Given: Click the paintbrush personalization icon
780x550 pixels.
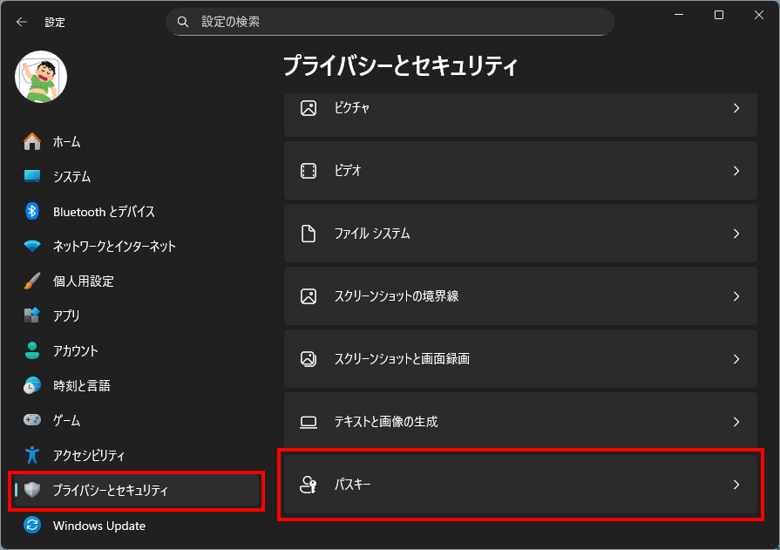Looking at the screenshot, I should pyautogui.click(x=32, y=281).
